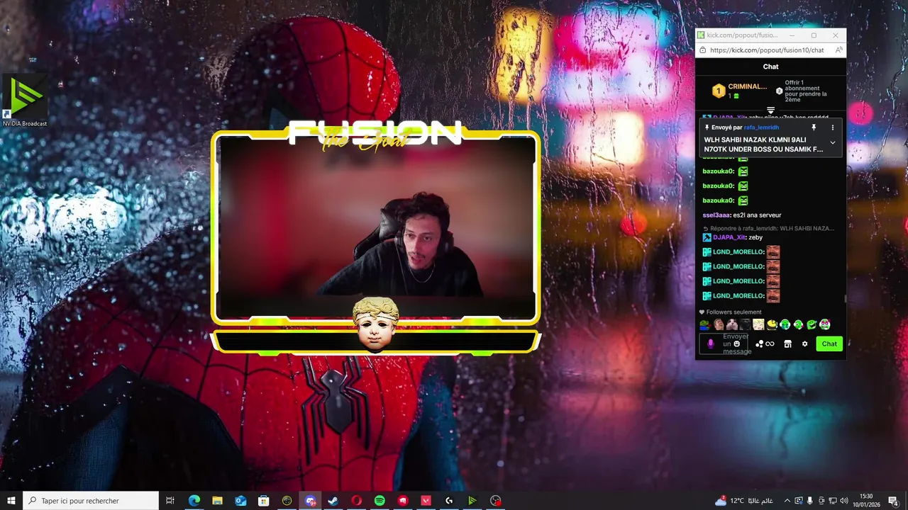Open NVIDIA Broadcast from taskbar
Viewport: 908px width, 510px height.
tap(472, 501)
